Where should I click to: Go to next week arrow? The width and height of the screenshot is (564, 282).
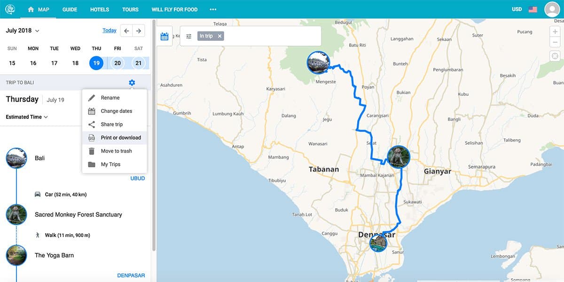click(x=139, y=31)
